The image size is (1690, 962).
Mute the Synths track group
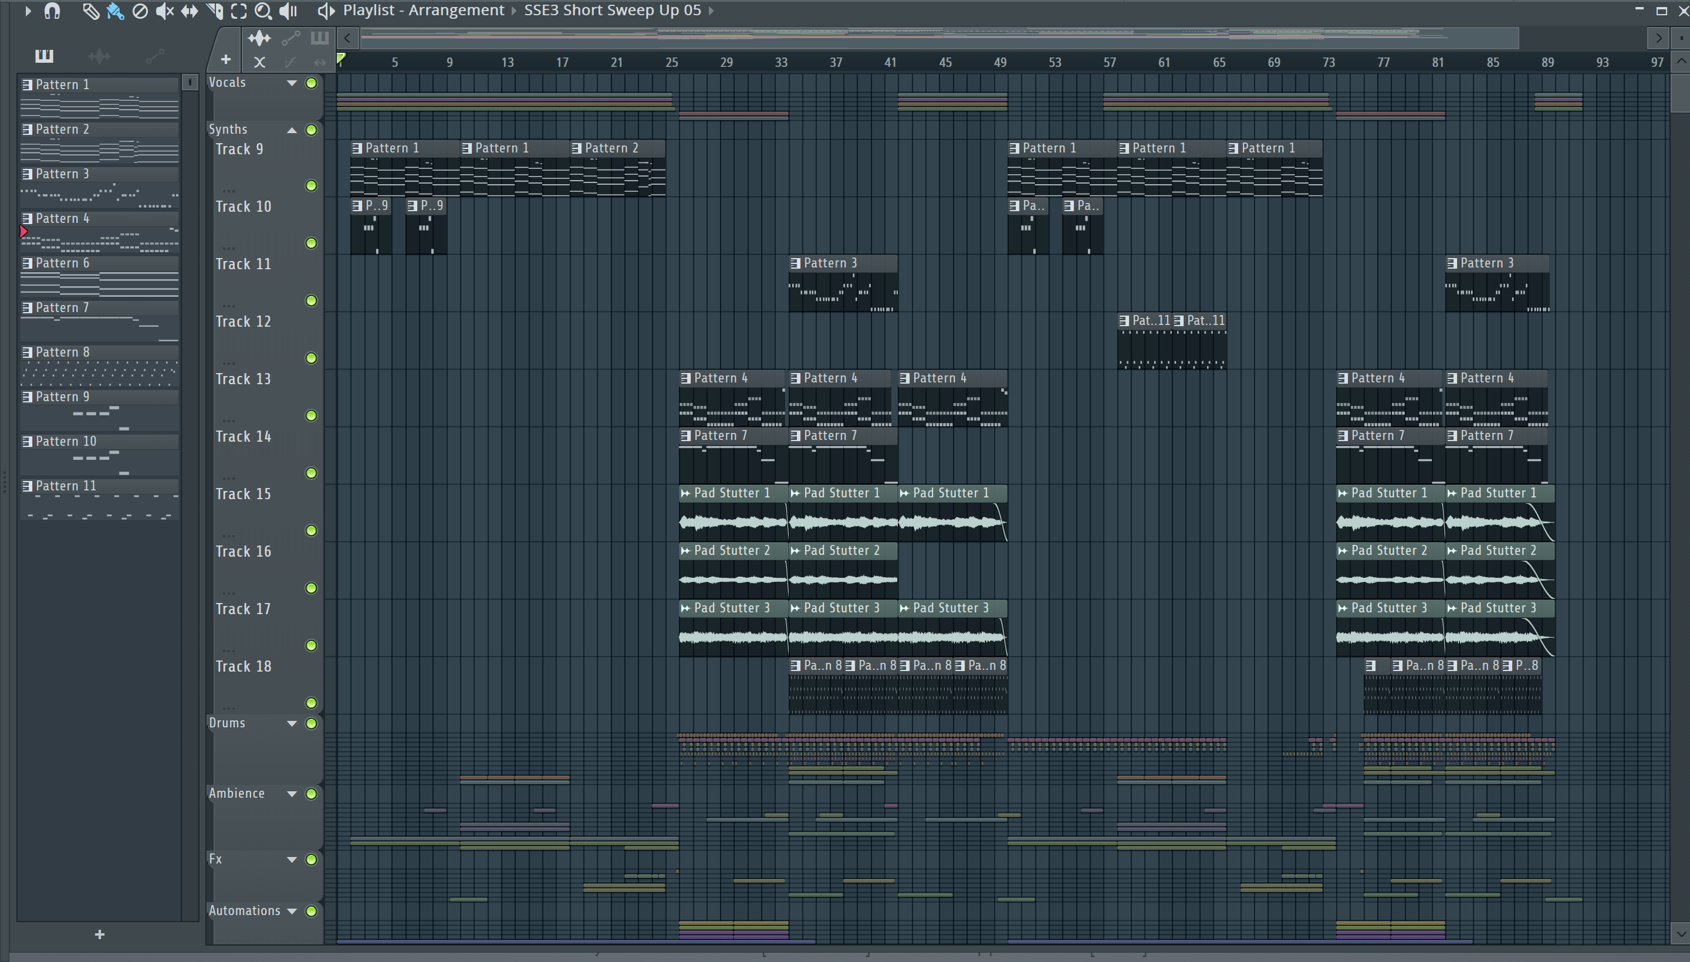point(311,130)
